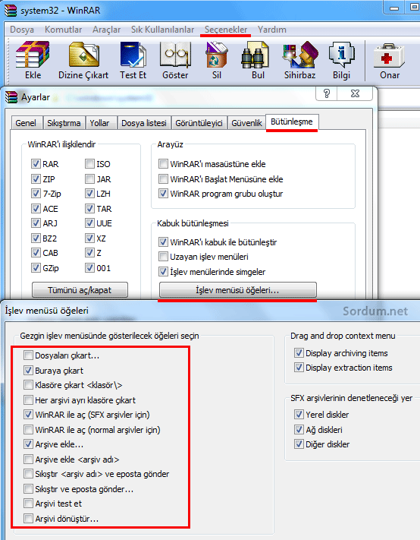Check the Arşivi dönüştür... option

click(28, 518)
